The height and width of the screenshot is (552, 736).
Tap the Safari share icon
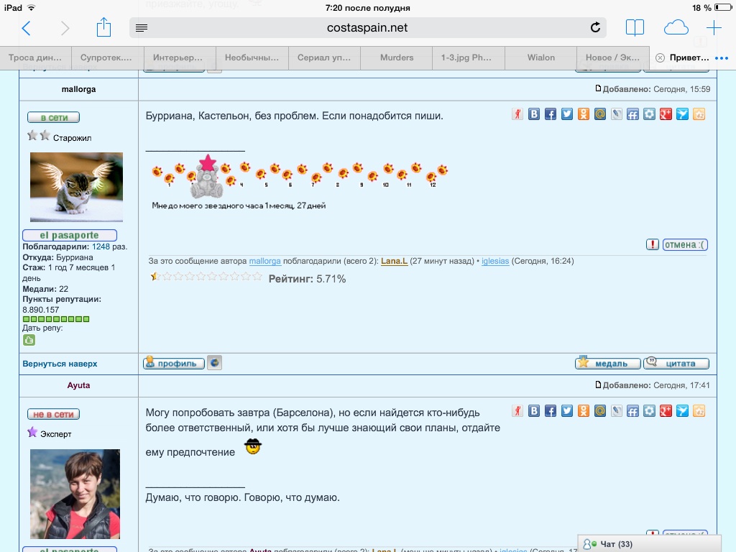[x=104, y=28]
